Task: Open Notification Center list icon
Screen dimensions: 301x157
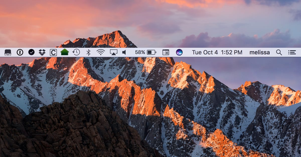Action: tap(292, 52)
